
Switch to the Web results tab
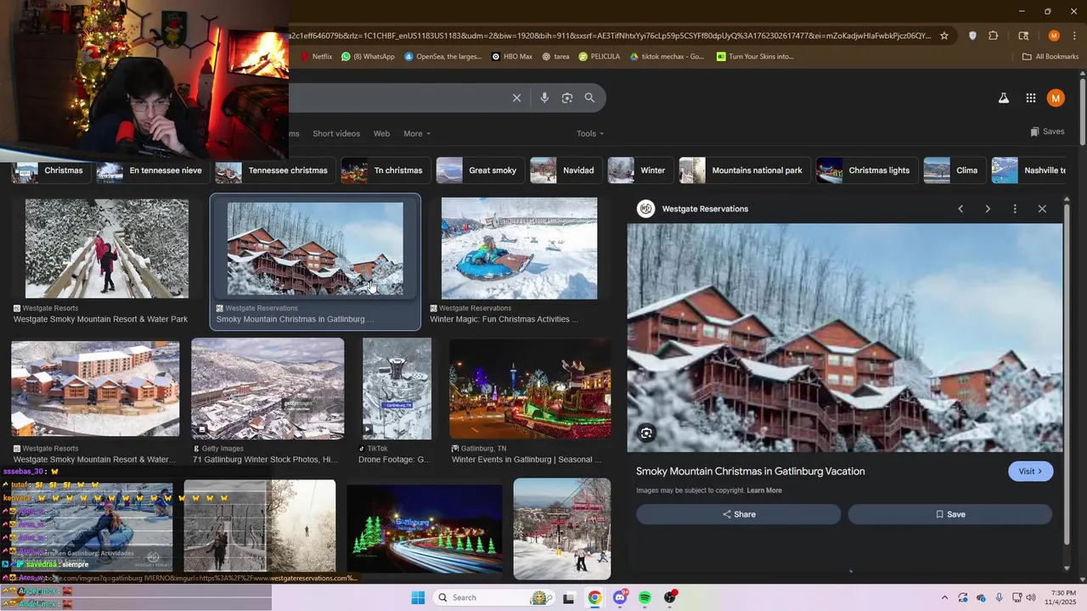pos(382,134)
